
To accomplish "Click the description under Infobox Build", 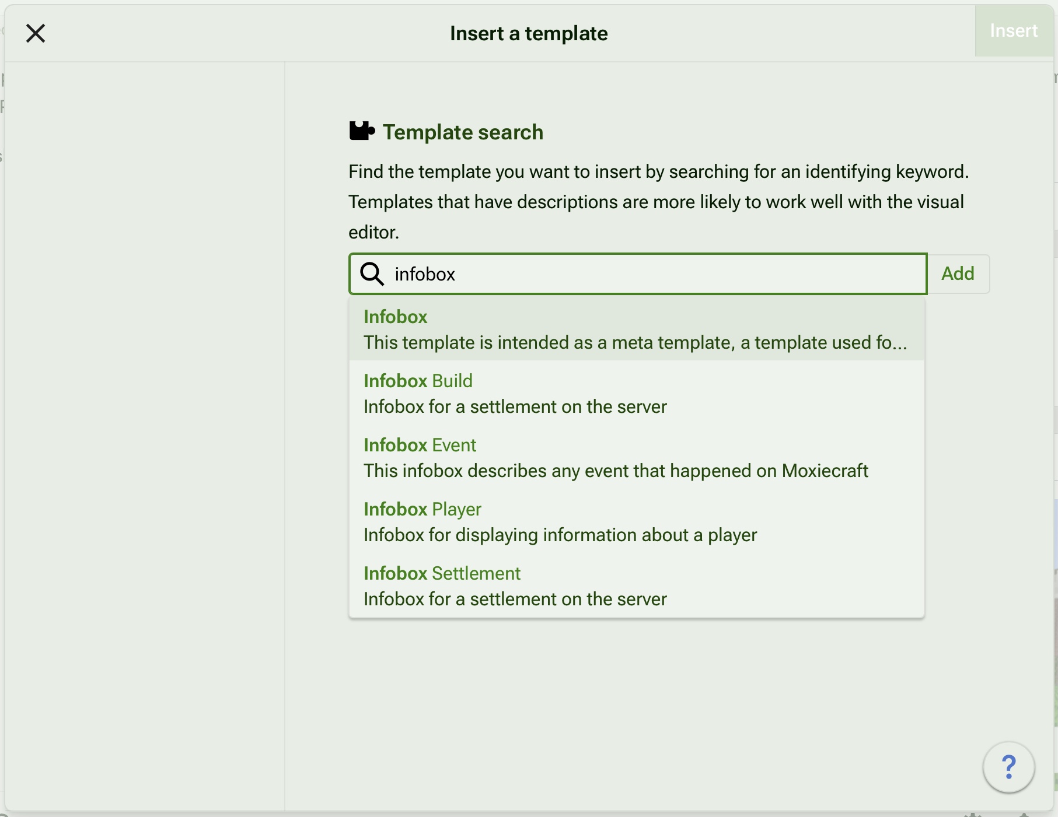I will pyautogui.click(x=515, y=406).
